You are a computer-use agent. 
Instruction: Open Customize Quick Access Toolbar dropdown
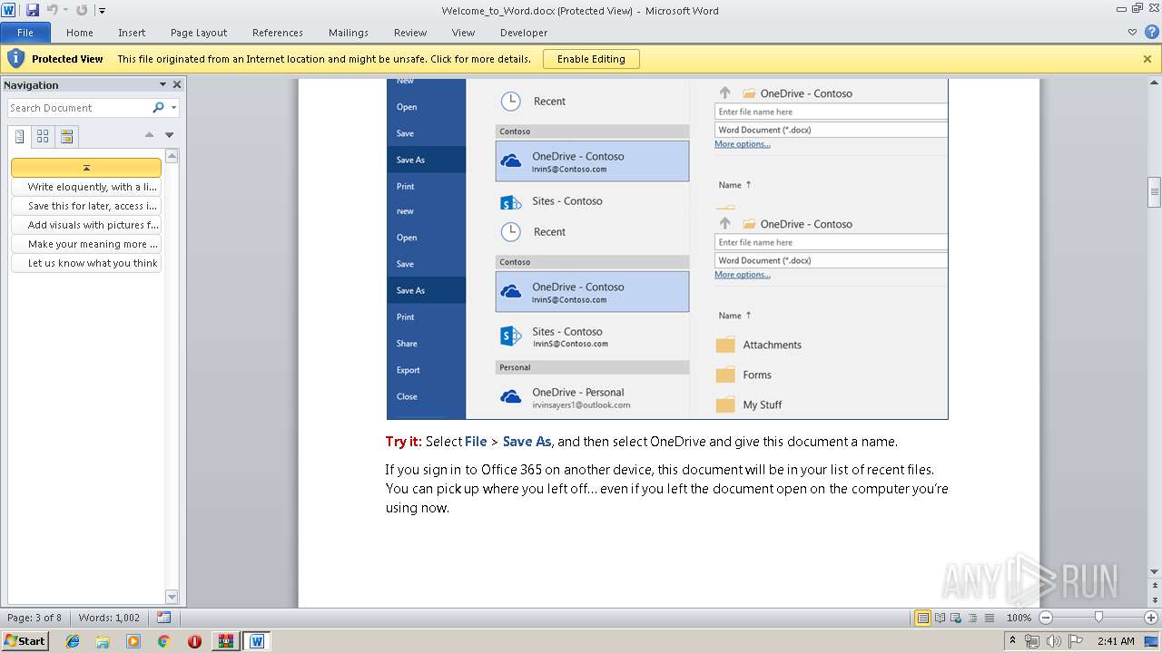point(102,11)
